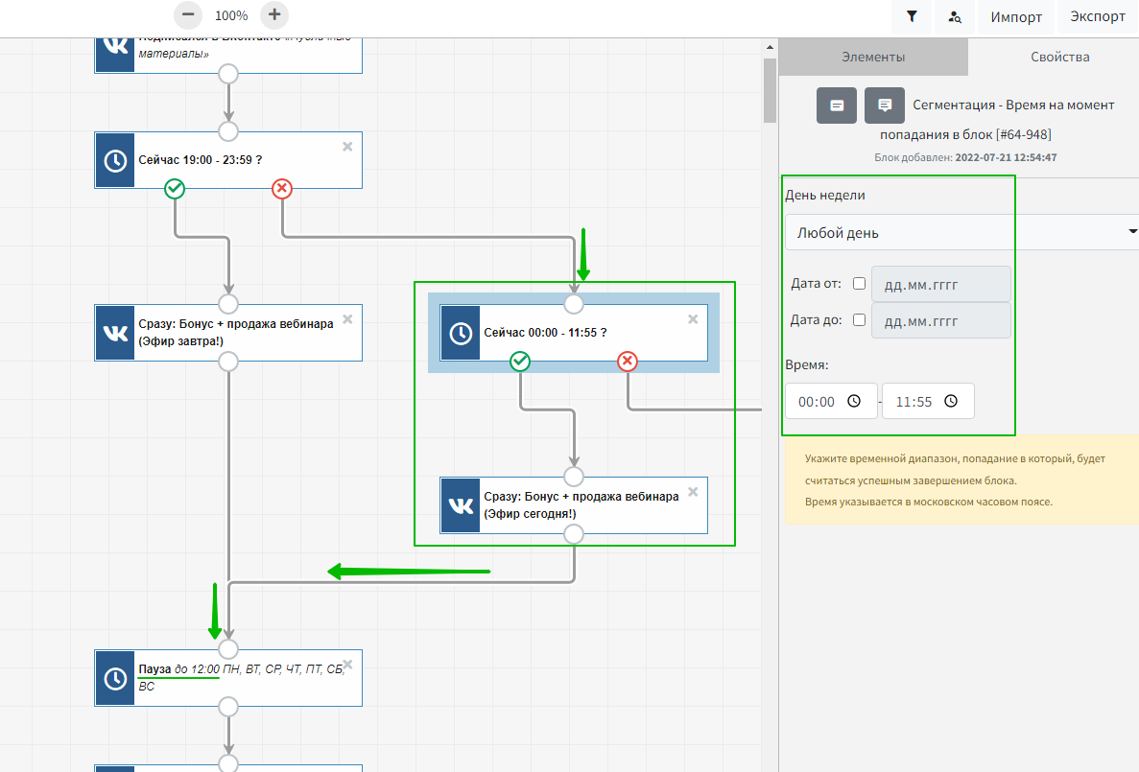Open time picker clock icon in the 00:00 field
The image size is (1139, 772).
tap(854, 401)
